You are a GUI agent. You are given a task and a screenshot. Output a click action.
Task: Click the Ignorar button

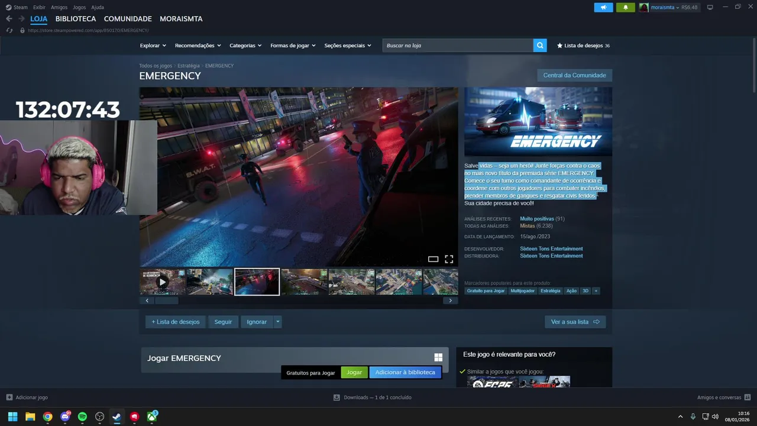pyautogui.click(x=257, y=322)
